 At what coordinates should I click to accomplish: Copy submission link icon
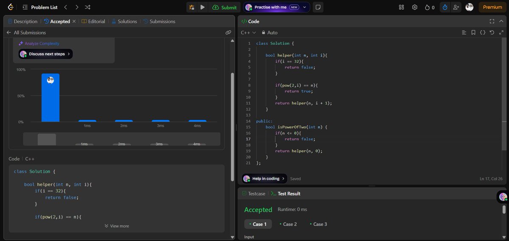coord(228,32)
